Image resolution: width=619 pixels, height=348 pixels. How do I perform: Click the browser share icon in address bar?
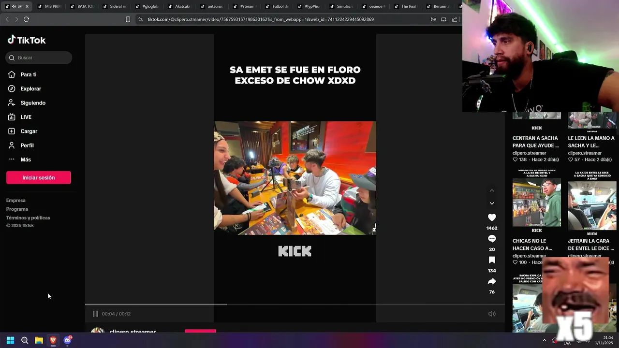point(455,19)
